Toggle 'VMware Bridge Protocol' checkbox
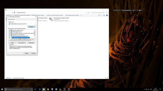Screen dimensions: 163x91 (9, 32)
